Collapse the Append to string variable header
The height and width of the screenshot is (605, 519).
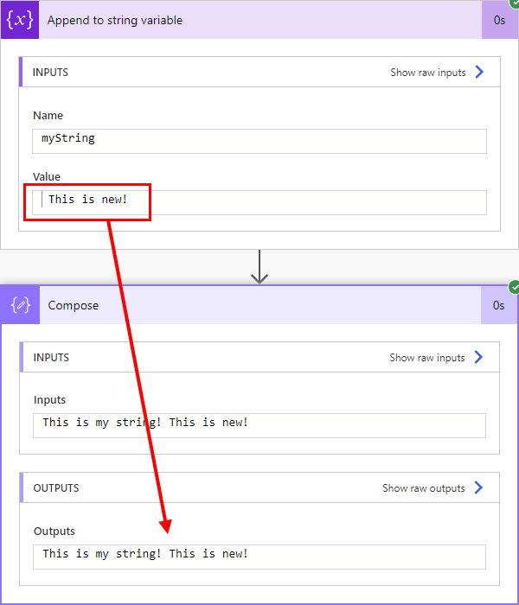pyautogui.click(x=260, y=20)
